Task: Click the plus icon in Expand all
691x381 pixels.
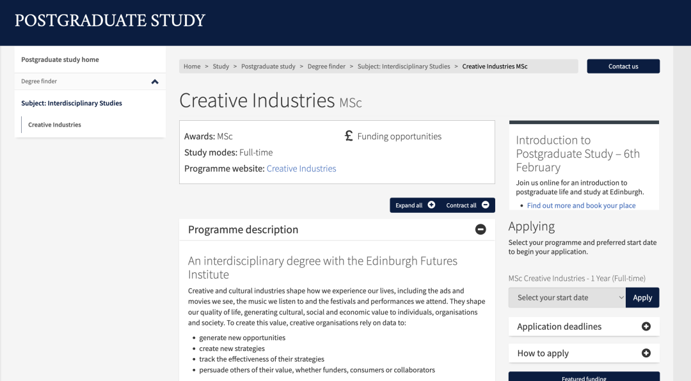Action: click(x=431, y=205)
